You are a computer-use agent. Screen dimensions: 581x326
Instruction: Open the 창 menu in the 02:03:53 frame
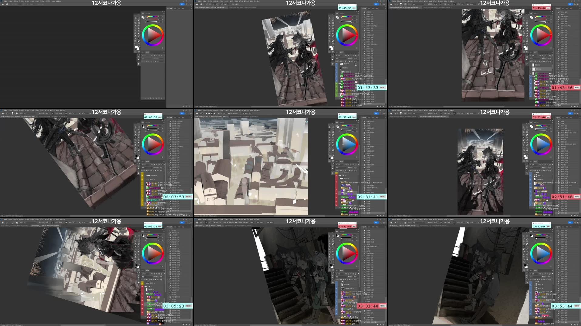click(x=57, y=110)
